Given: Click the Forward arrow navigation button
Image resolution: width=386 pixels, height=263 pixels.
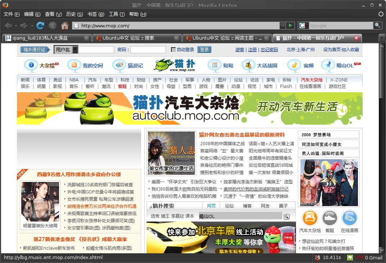Looking at the screenshot, I should point(24,25).
